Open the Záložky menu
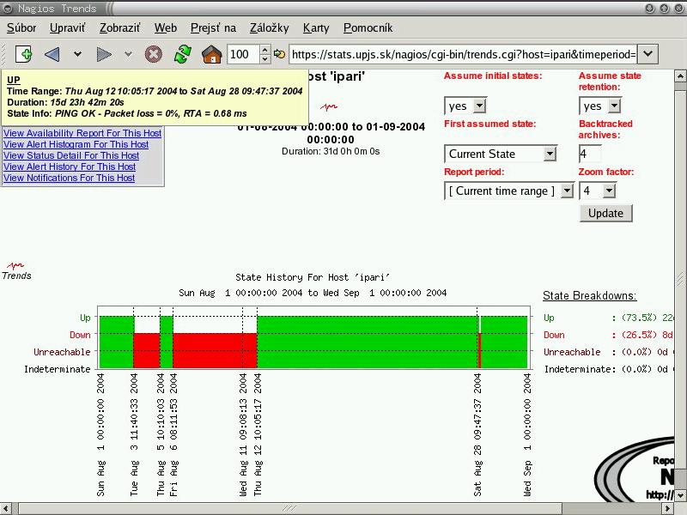Image resolution: width=687 pixels, height=515 pixels. 269,28
